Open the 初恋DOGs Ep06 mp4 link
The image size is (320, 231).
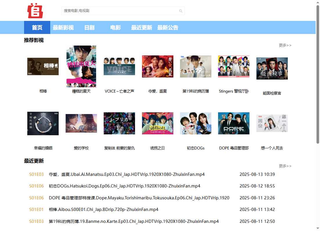pyautogui.click(x=124, y=186)
